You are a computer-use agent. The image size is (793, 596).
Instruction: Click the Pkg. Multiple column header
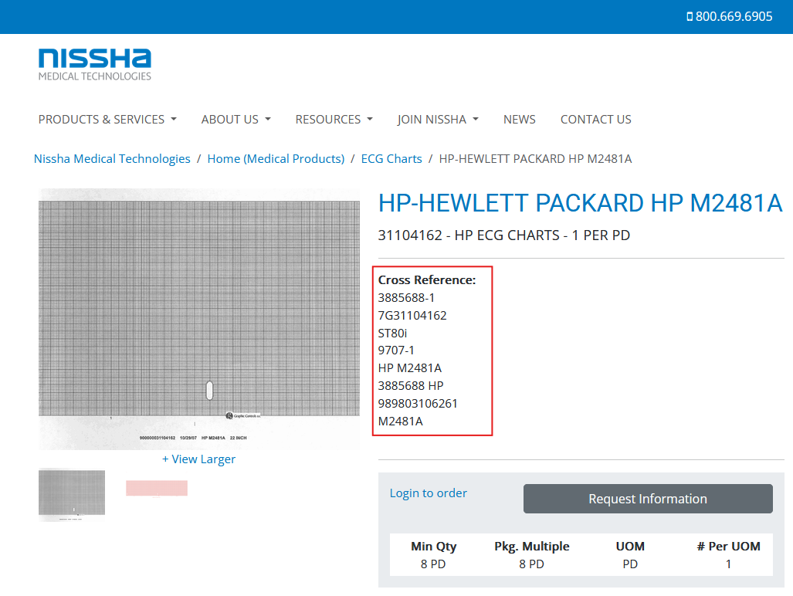tap(531, 547)
